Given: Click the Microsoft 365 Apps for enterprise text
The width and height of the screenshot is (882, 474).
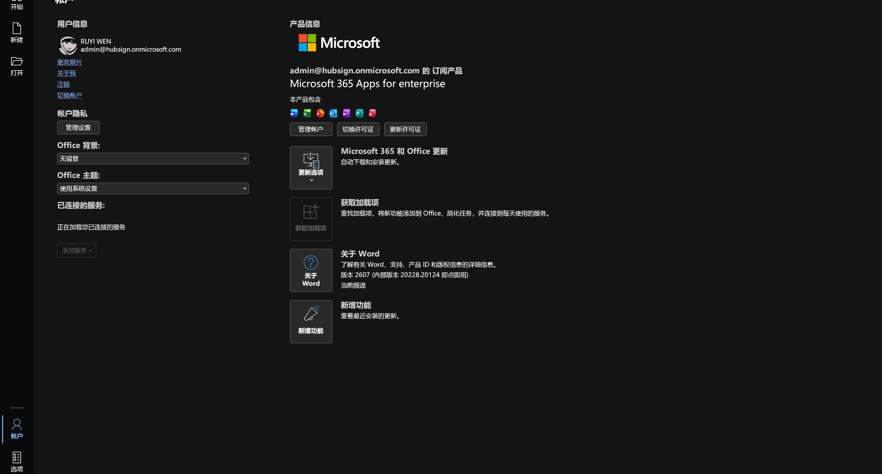Looking at the screenshot, I should tap(367, 84).
